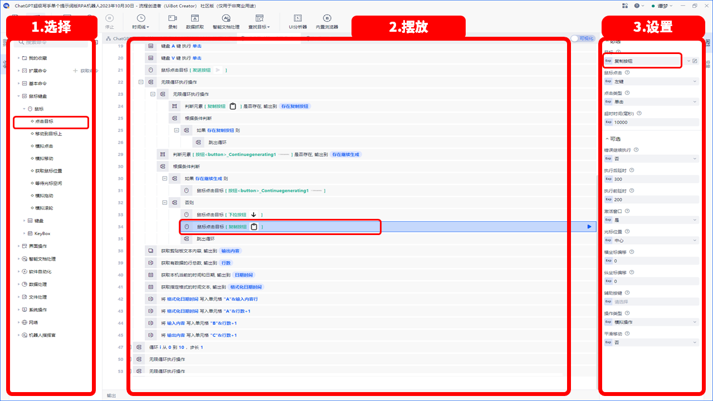Click the 录制 record icon
713x401 pixels.
tap(173, 18)
